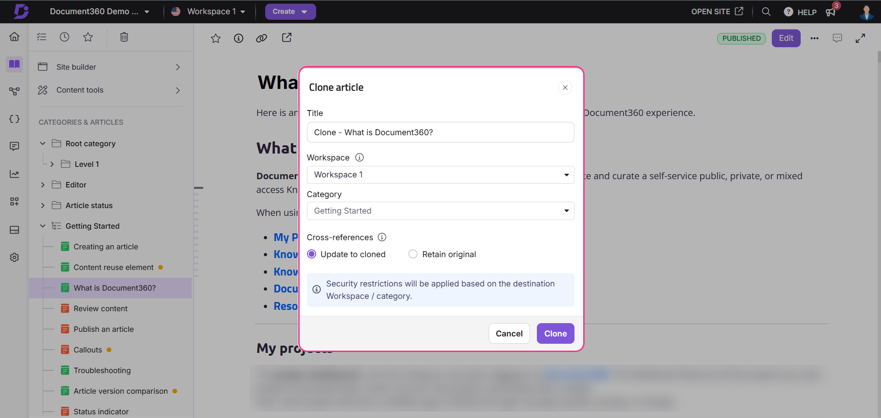Open the Analytics chart icon in sidebar
The image size is (881, 418).
pyautogui.click(x=14, y=174)
